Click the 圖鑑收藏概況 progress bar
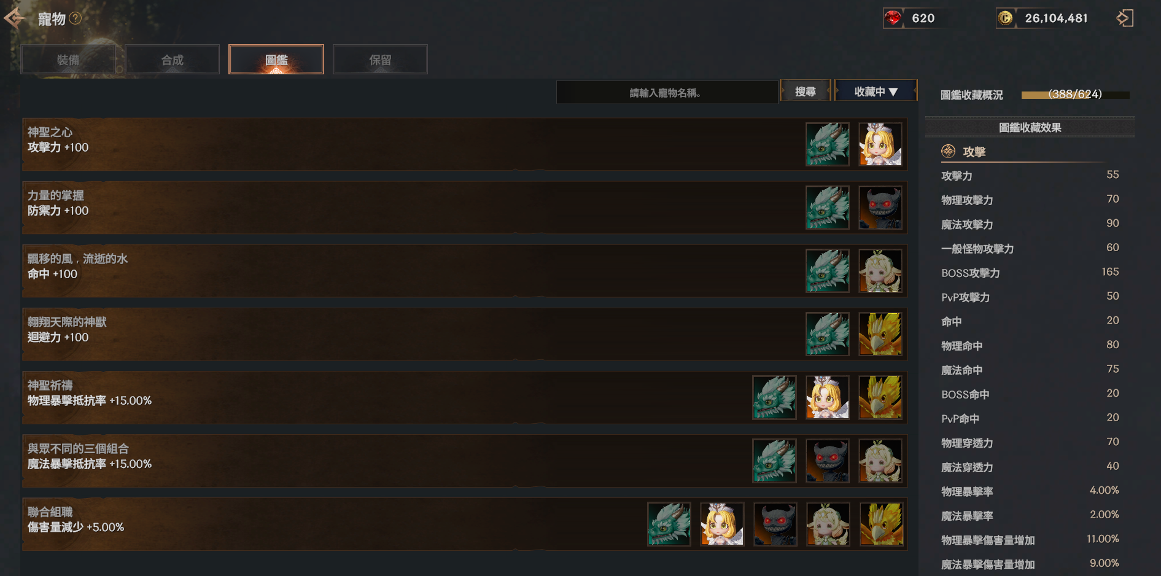Screen dimensions: 1161x576 (x=1075, y=95)
